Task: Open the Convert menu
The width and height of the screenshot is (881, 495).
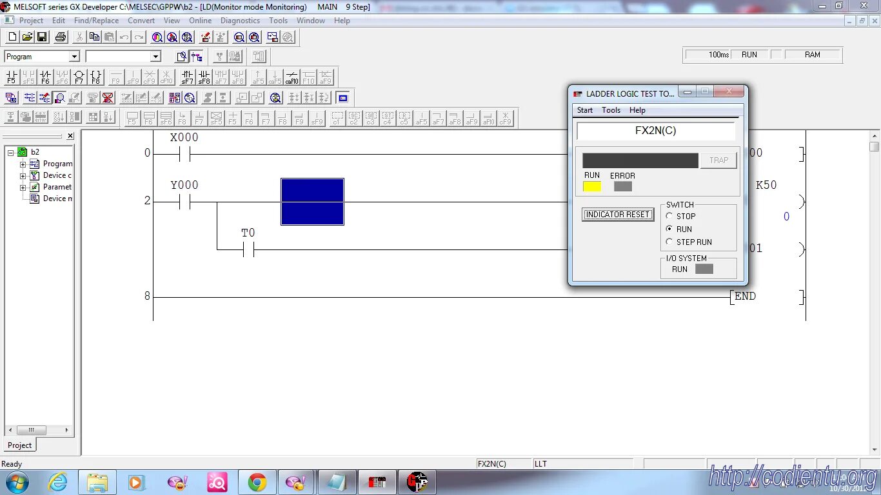Action: 141,21
